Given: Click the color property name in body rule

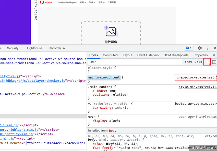Looking at the screenshot, I should 97,144.
